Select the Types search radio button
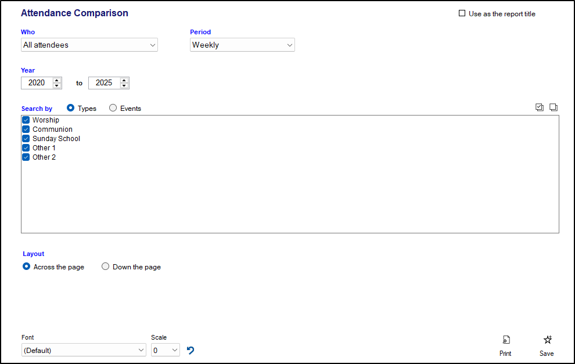This screenshot has width=575, height=364. [x=71, y=108]
